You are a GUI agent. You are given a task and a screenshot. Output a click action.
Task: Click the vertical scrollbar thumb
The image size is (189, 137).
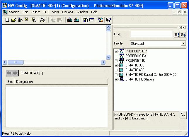tap(108, 31)
